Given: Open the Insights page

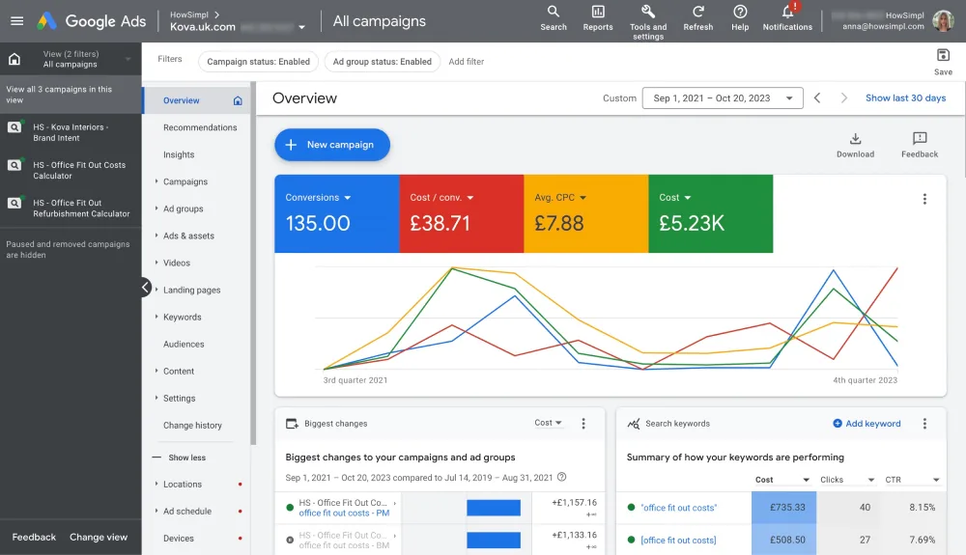Looking at the screenshot, I should (x=179, y=154).
